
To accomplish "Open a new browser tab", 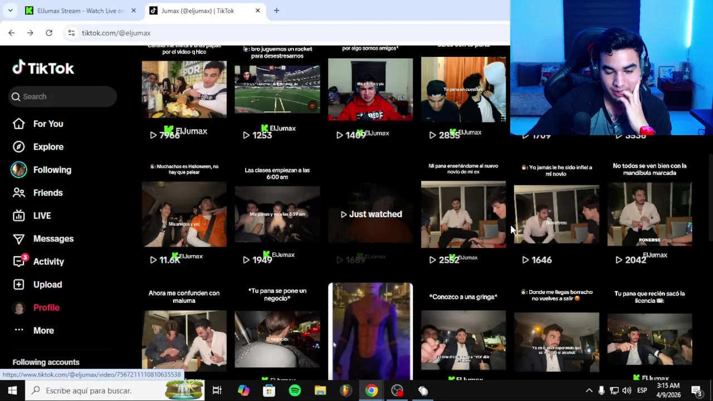I will pos(276,11).
